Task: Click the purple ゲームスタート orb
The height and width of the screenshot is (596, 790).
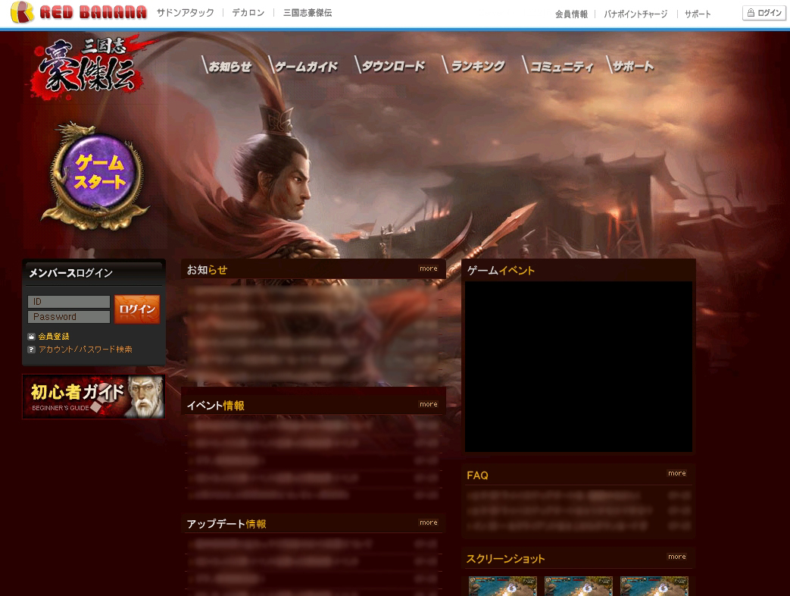Action: point(98,171)
